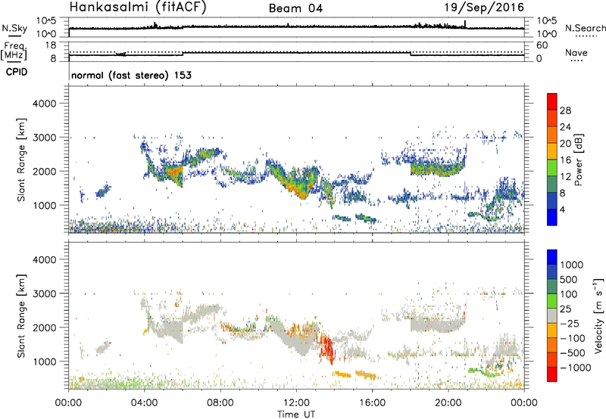Click the 'Slant Range [km]' label of the power panel
The width and height of the screenshot is (606, 419).
pos(21,160)
